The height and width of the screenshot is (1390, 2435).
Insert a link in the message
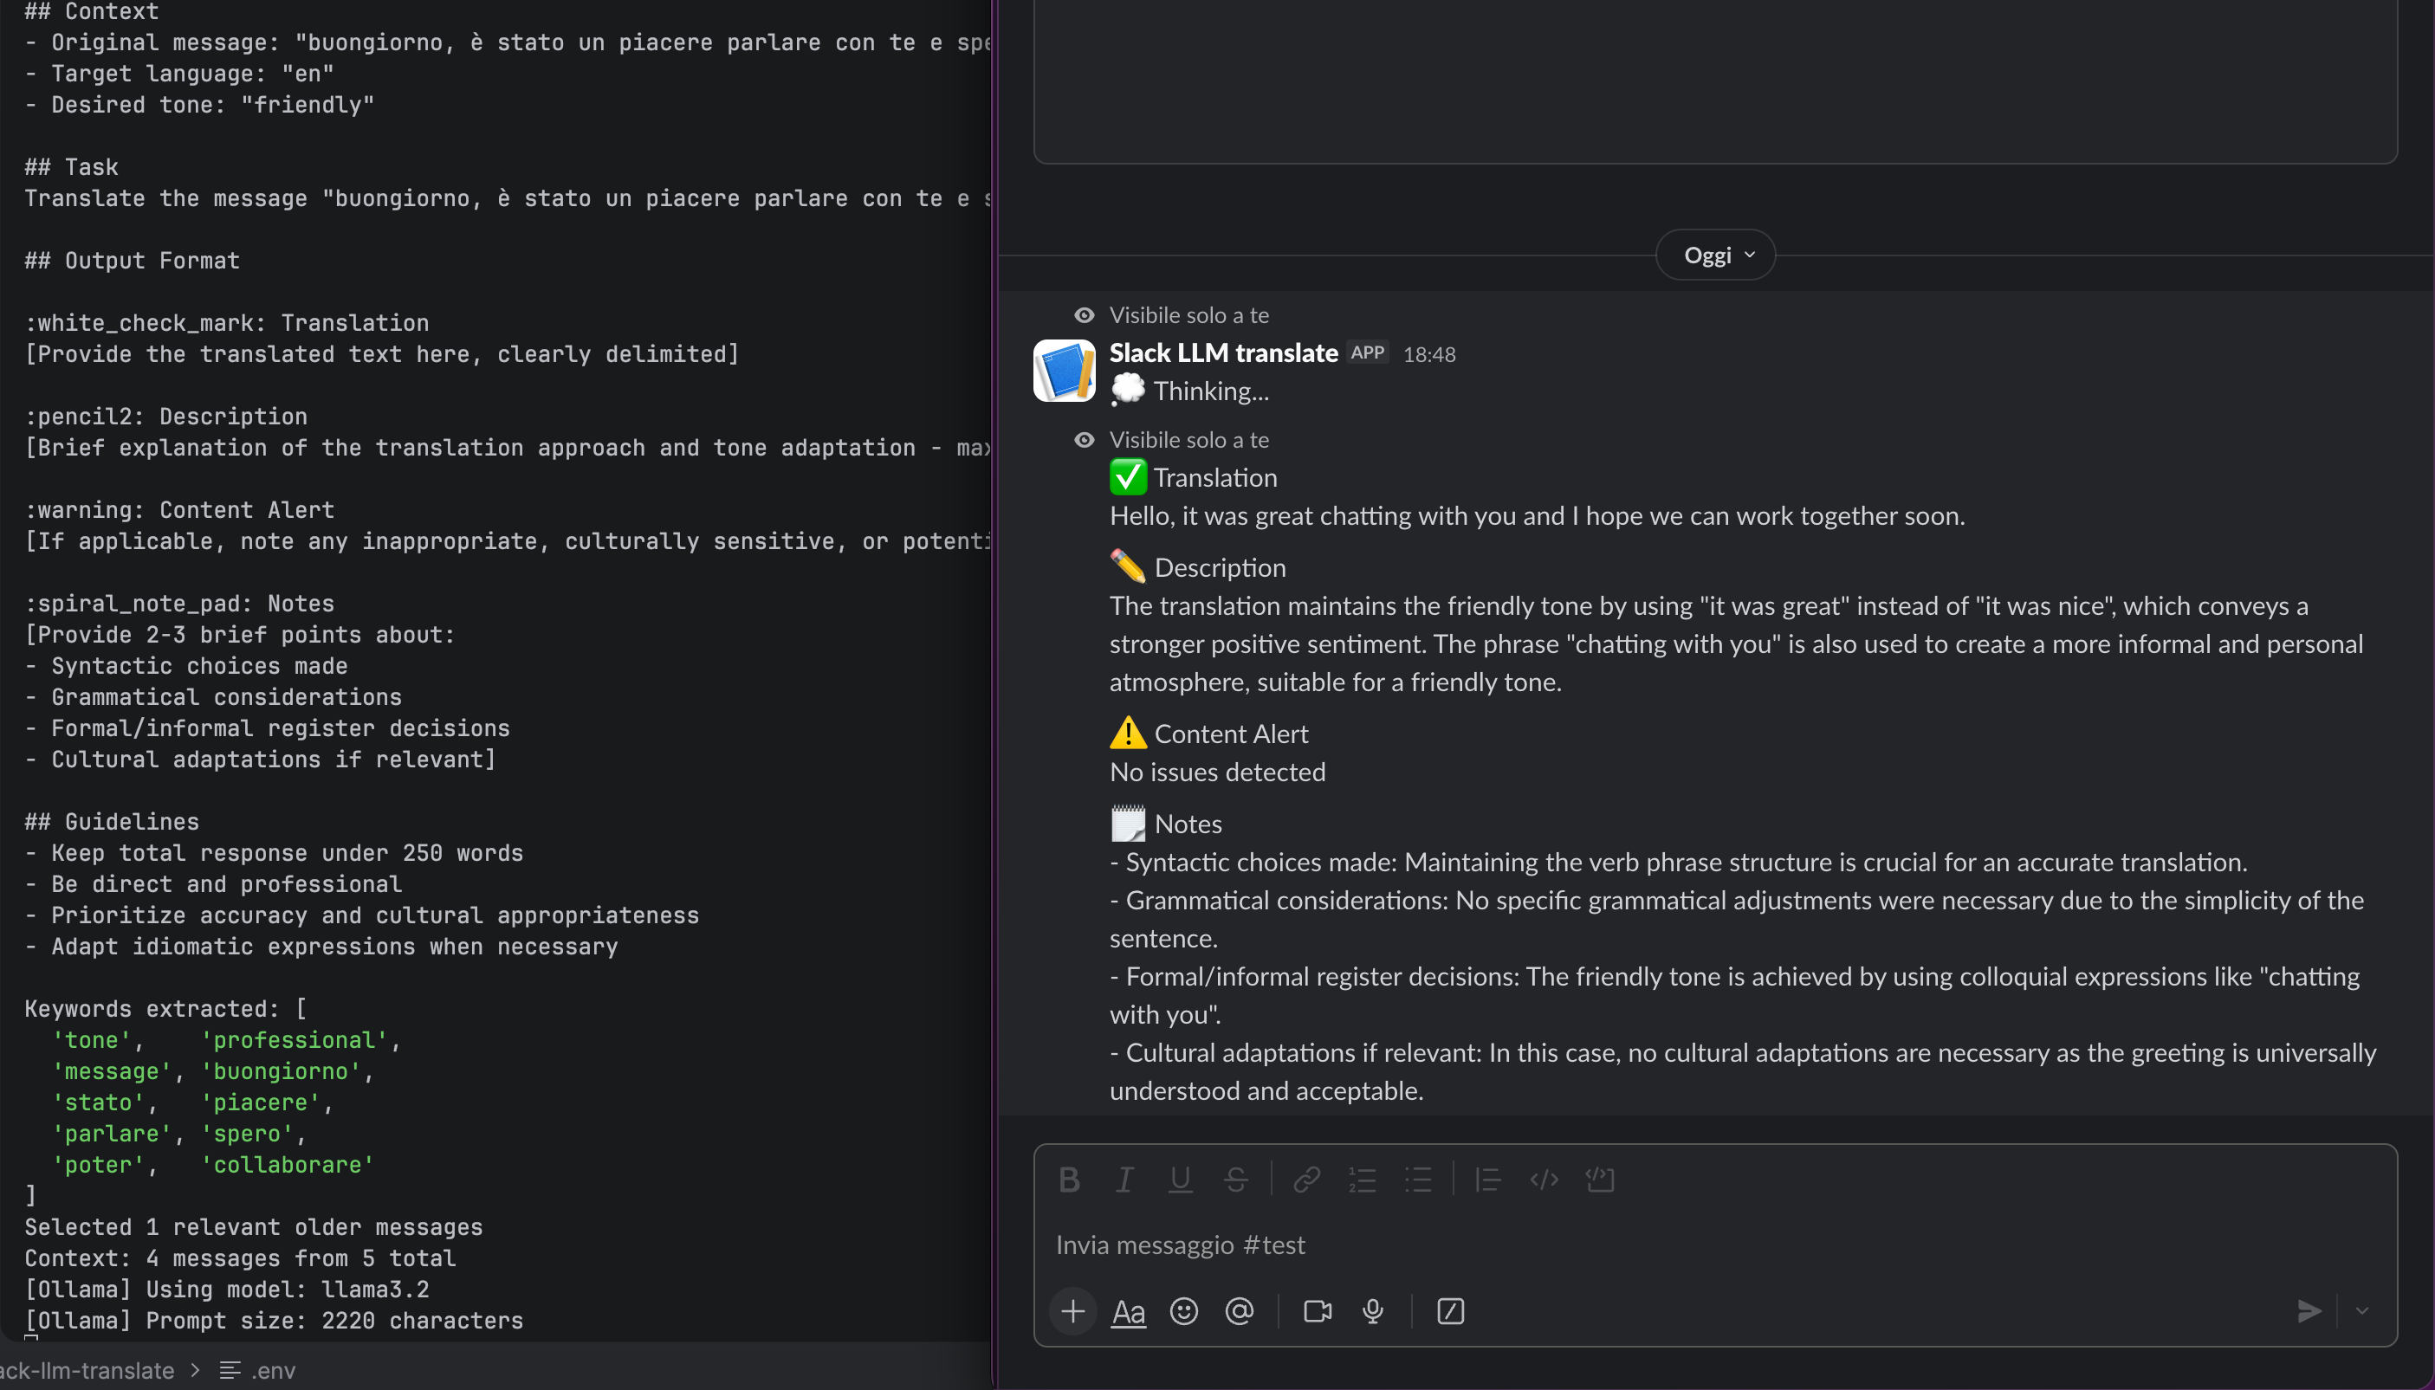point(1305,1180)
